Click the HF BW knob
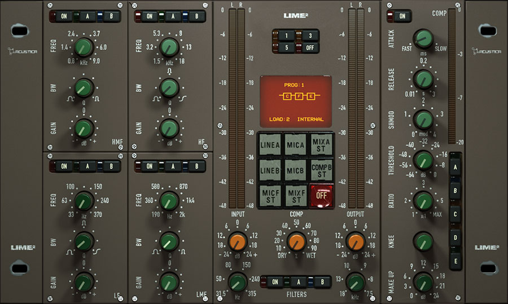 [x=169, y=88]
